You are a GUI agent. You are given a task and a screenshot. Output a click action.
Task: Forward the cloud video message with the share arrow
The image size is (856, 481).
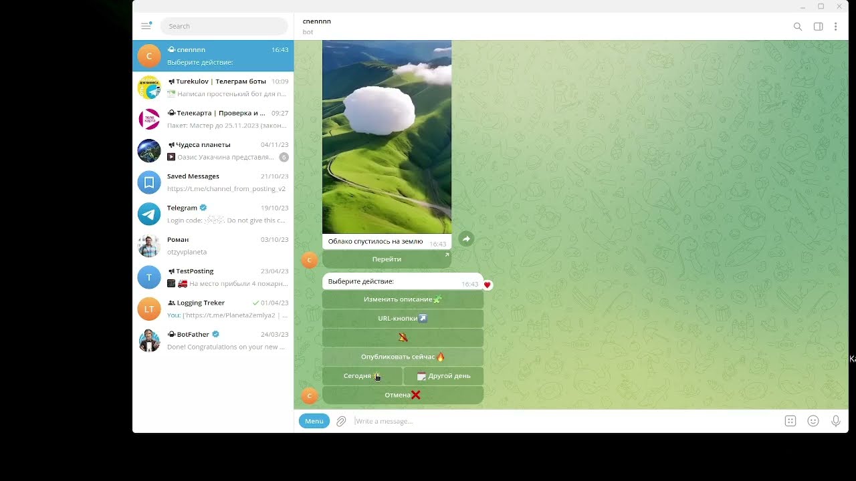click(x=466, y=238)
